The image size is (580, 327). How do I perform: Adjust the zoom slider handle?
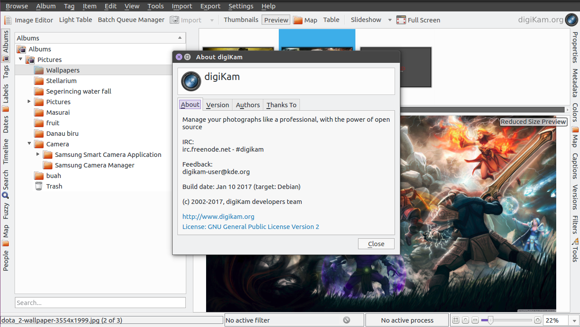click(490, 320)
